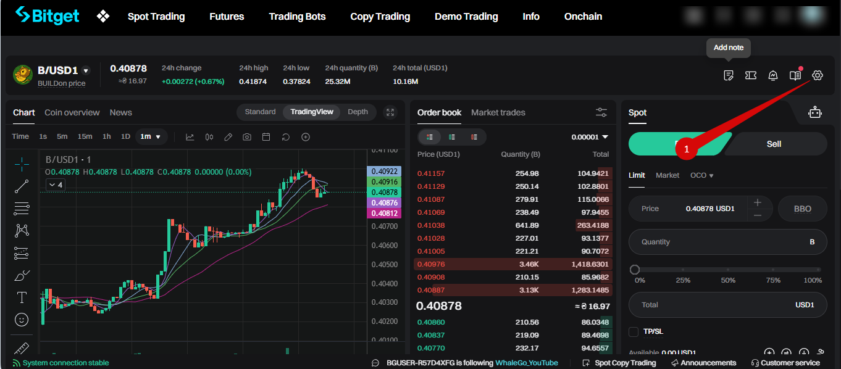
Task: Click the Add note icon
Action: click(x=729, y=75)
